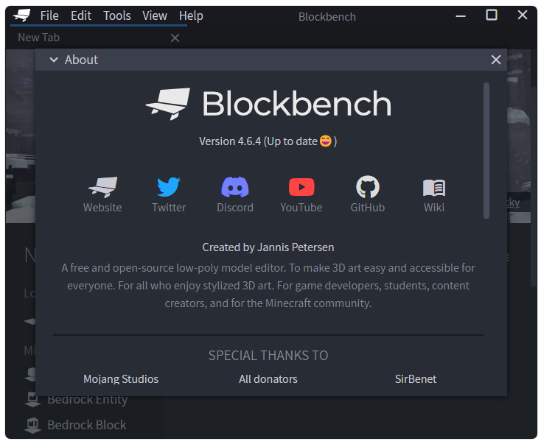541x444 pixels.
Task: Open the Tools menu
Action: pyautogui.click(x=117, y=16)
